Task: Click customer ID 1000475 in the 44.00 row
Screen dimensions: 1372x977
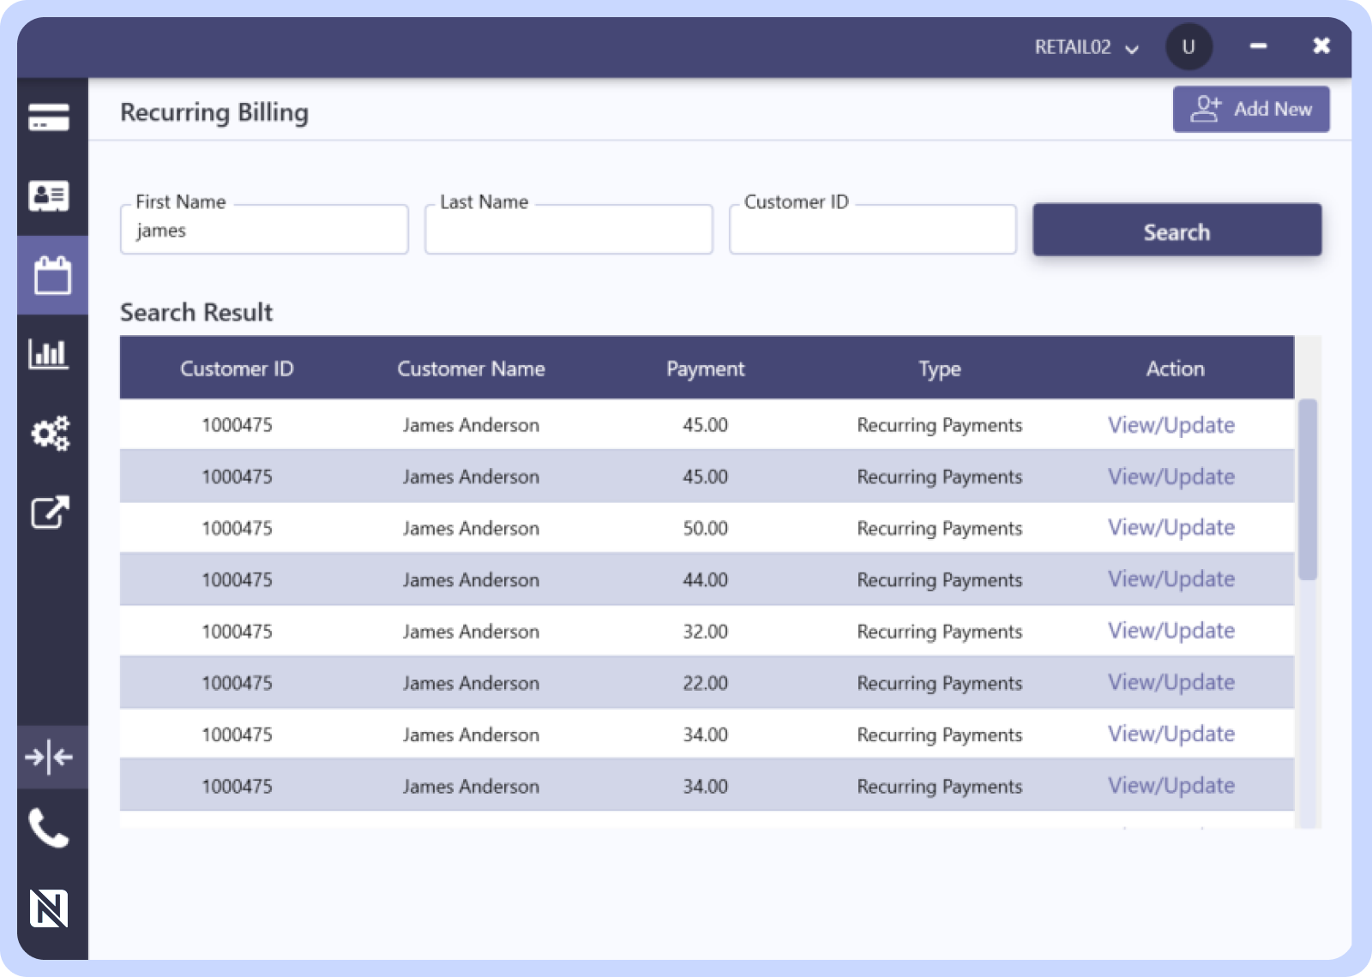Action: (x=237, y=579)
